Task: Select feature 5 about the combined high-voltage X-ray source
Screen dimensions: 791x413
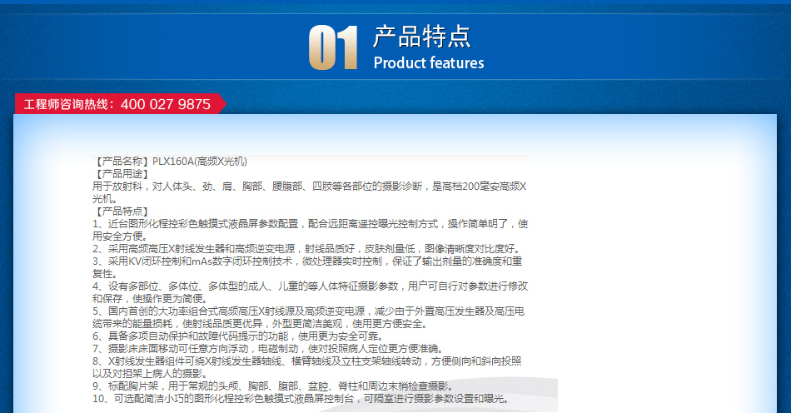Action: (x=308, y=311)
